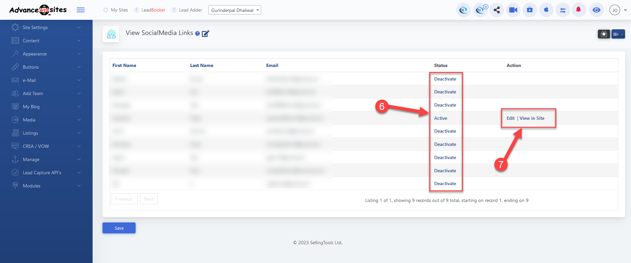Click the View in Site link
The width and height of the screenshot is (631, 263).
pos(532,118)
